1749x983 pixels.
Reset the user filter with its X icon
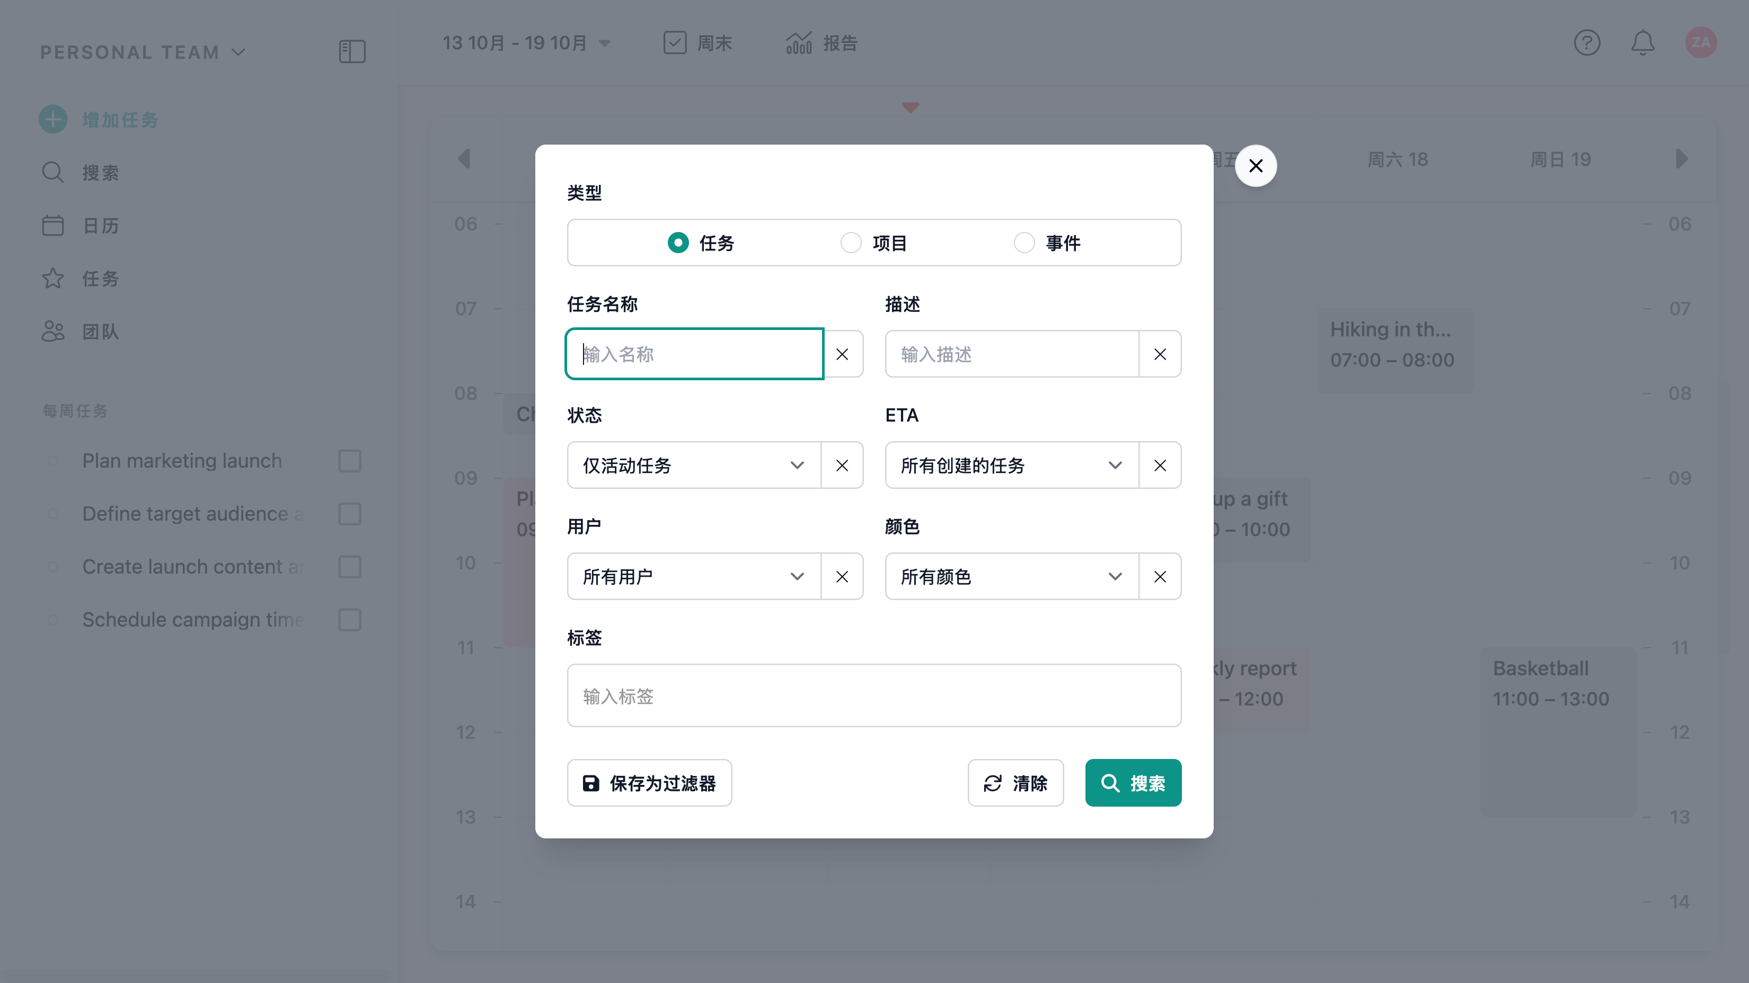point(842,577)
